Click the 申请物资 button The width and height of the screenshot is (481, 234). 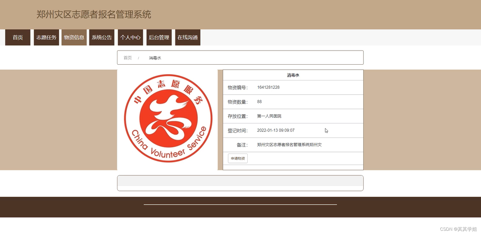coord(238,158)
